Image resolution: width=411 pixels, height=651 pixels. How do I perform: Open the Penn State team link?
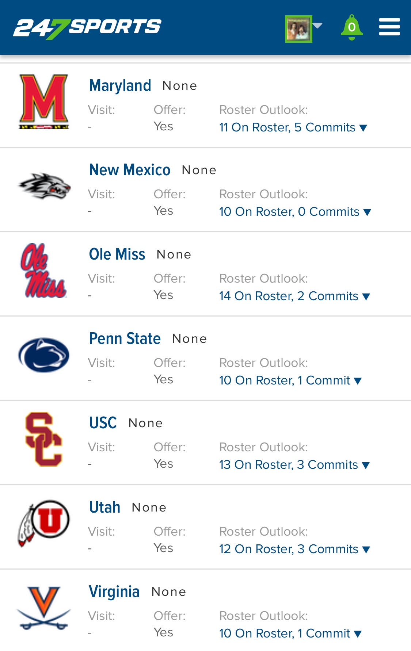125,338
